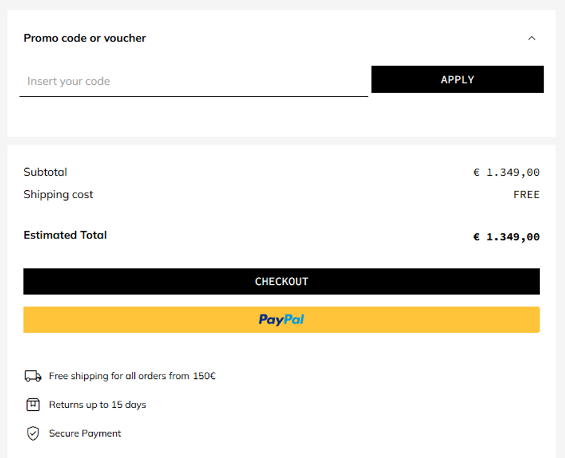The image size is (565, 458).
Task: Click the 'Shipping cost' label
Action: click(x=58, y=194)
